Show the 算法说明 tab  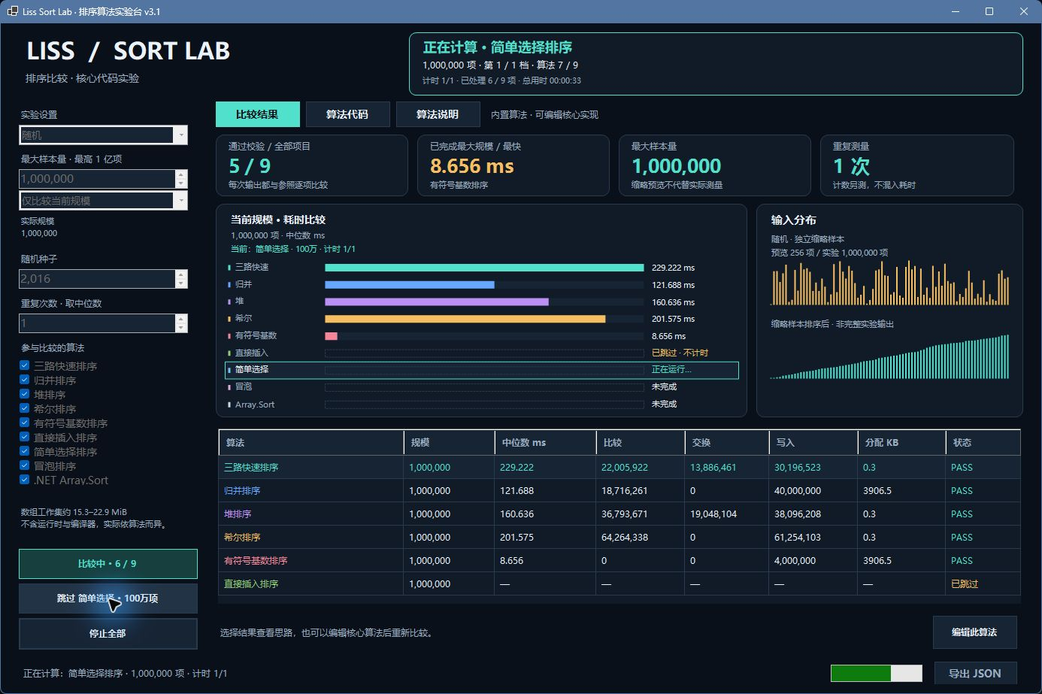pyautogui.click(x=438, y=114)
